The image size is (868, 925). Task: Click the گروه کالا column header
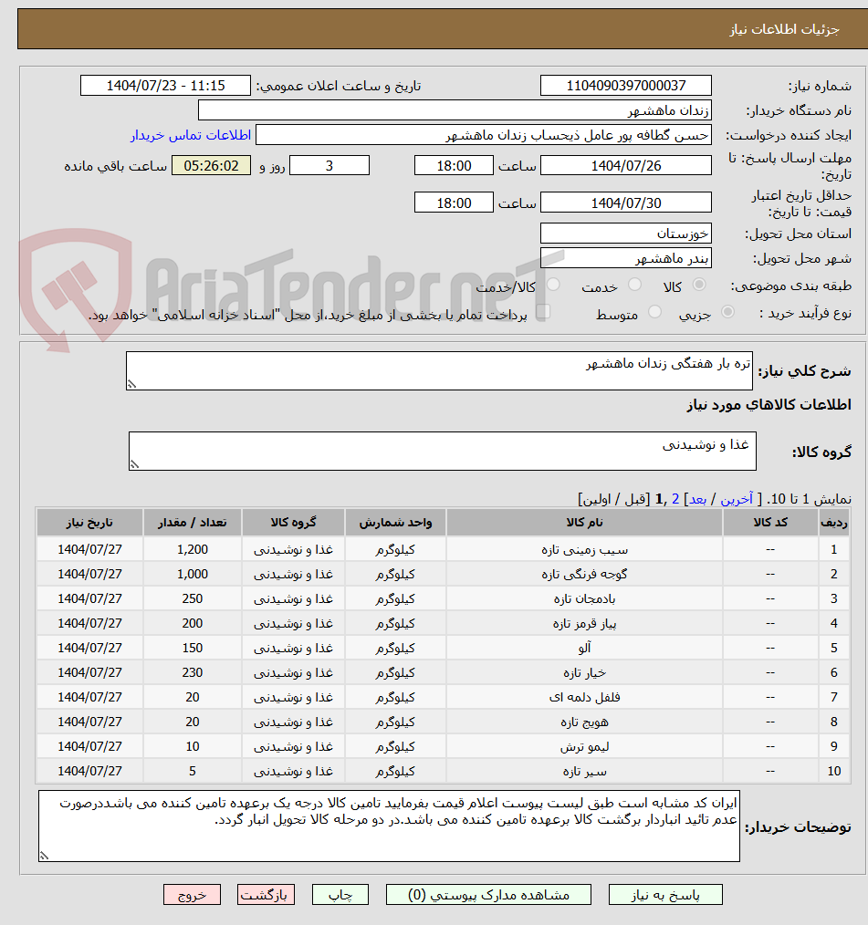pos(293,523)
